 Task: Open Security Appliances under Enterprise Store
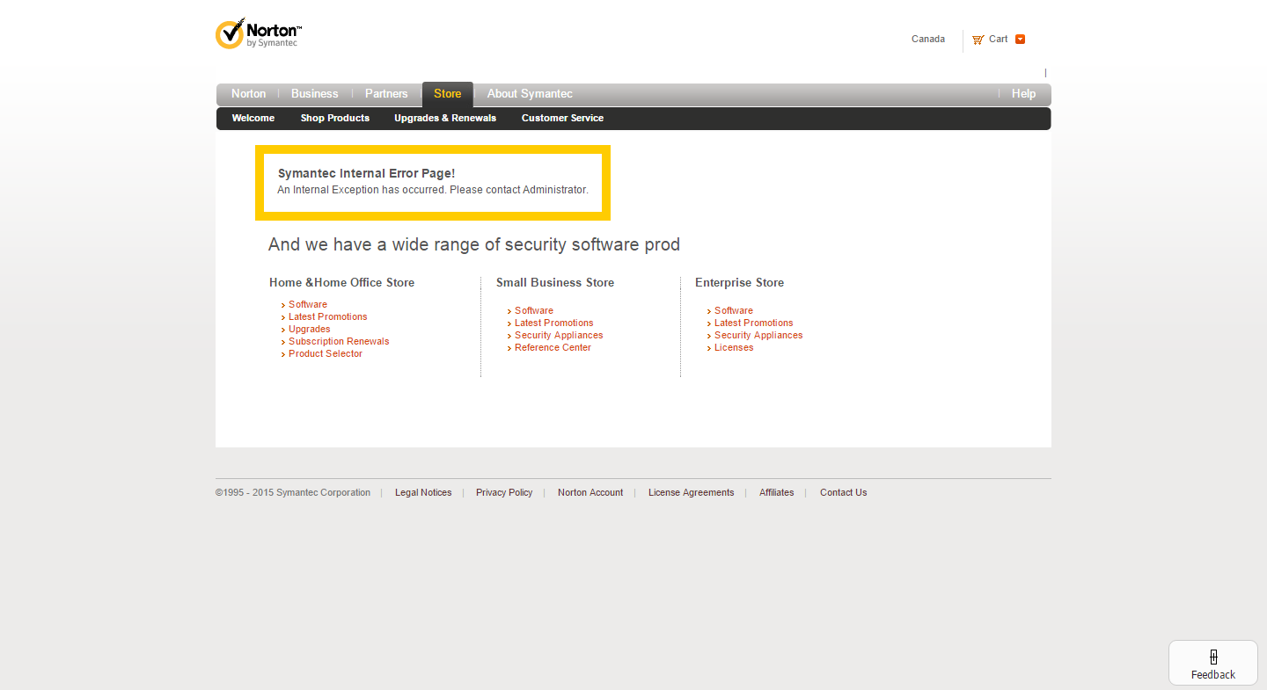point(758,335)
